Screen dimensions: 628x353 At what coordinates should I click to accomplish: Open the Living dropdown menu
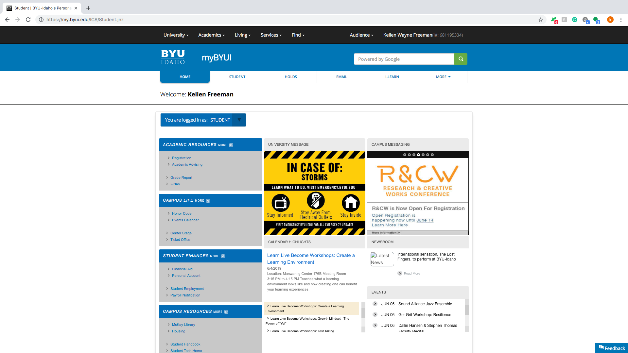coord(243,35)
